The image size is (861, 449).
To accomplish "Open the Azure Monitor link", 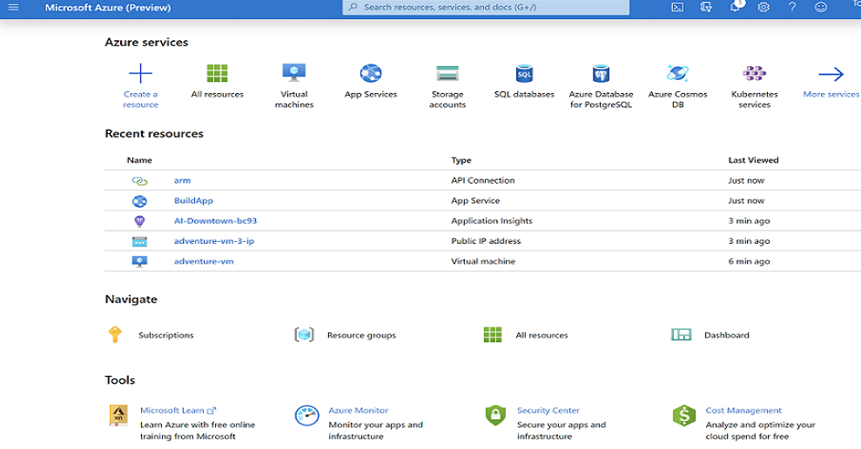I will [x=358, y=410].
